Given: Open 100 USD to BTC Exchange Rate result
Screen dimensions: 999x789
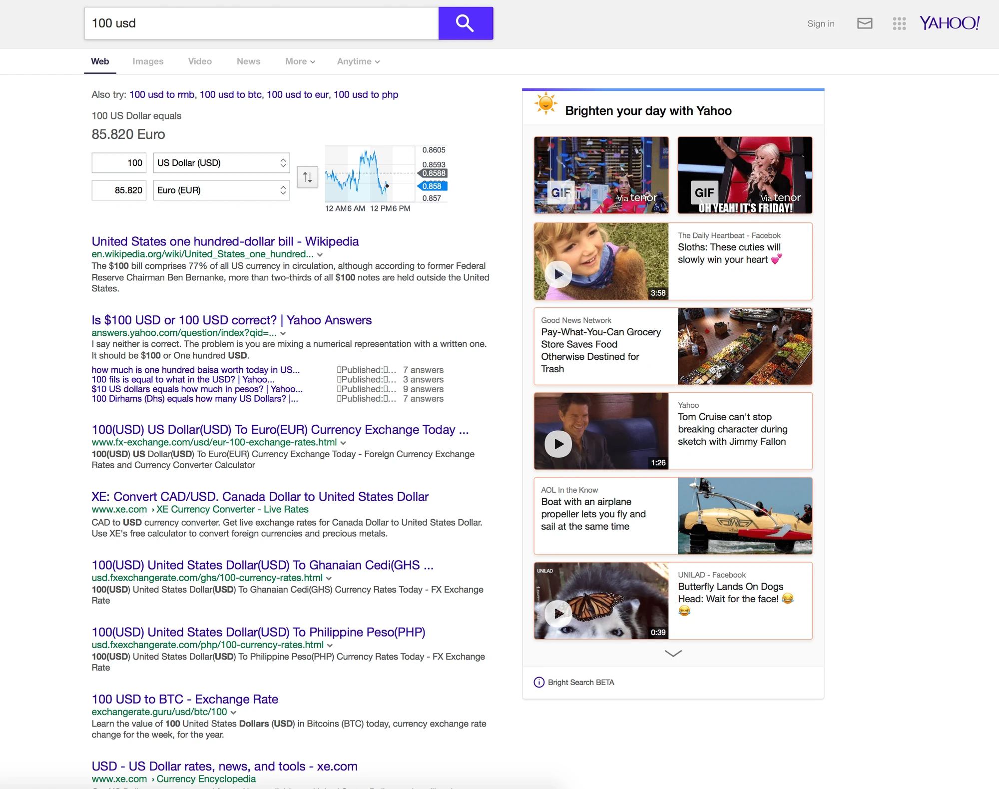Looking at the screenshot, I should 185,699.
